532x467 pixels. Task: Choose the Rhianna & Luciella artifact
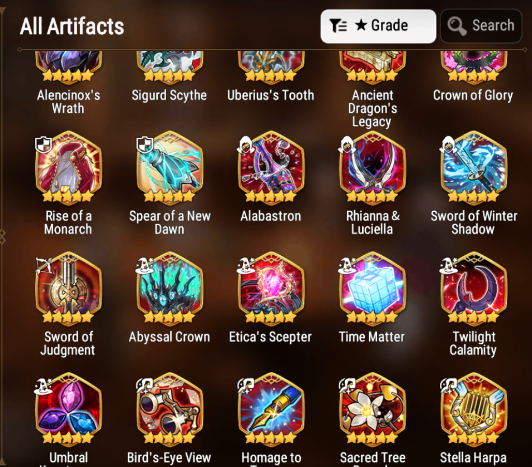point(372,168)
